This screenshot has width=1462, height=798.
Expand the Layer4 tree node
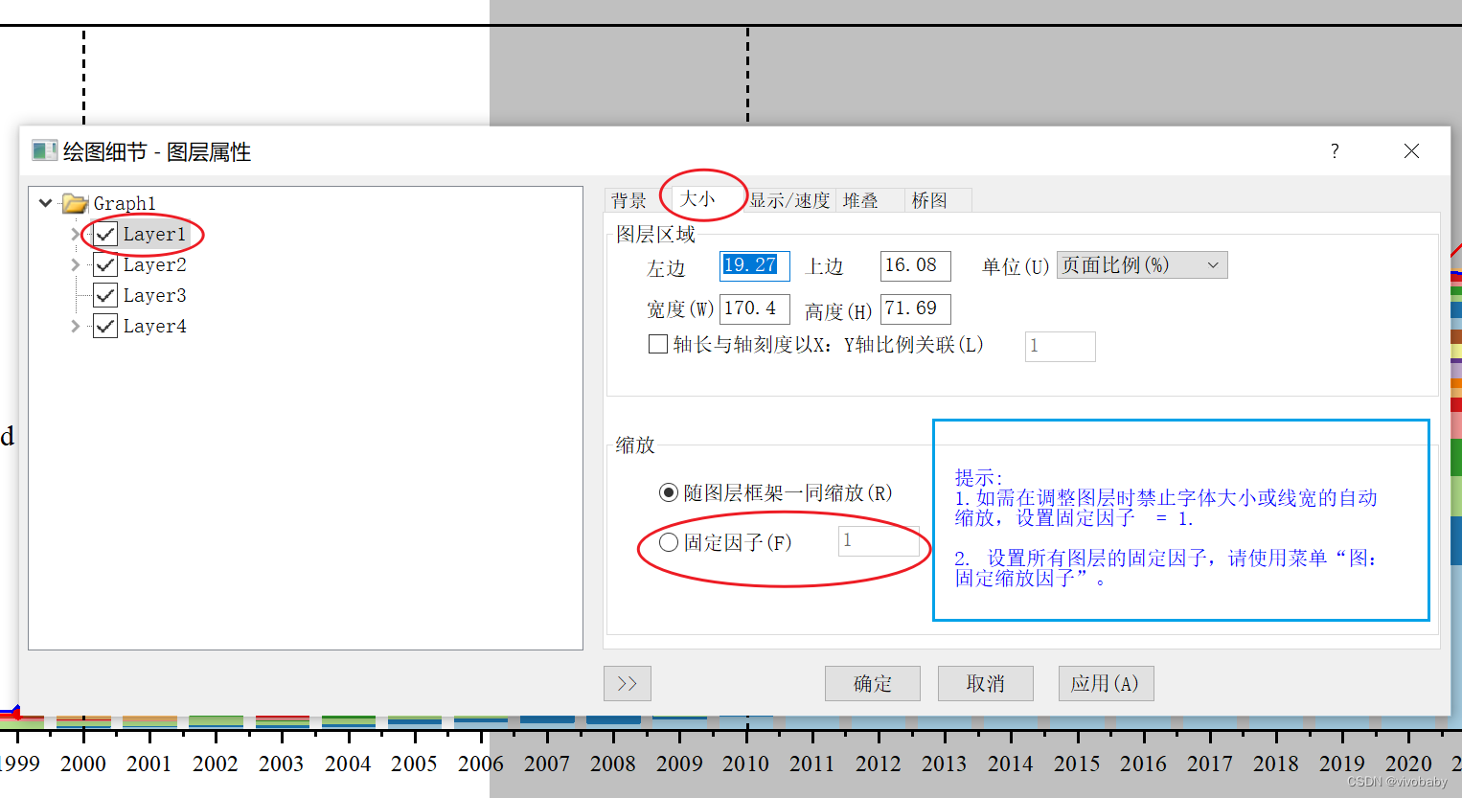[x=77, y=326]
